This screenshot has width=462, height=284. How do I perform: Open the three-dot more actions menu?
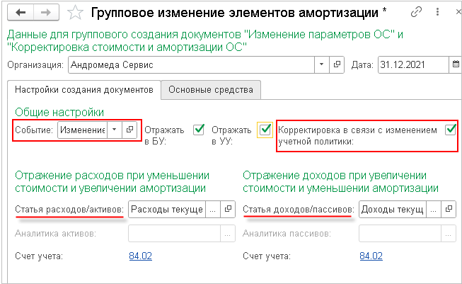point(437,12)
